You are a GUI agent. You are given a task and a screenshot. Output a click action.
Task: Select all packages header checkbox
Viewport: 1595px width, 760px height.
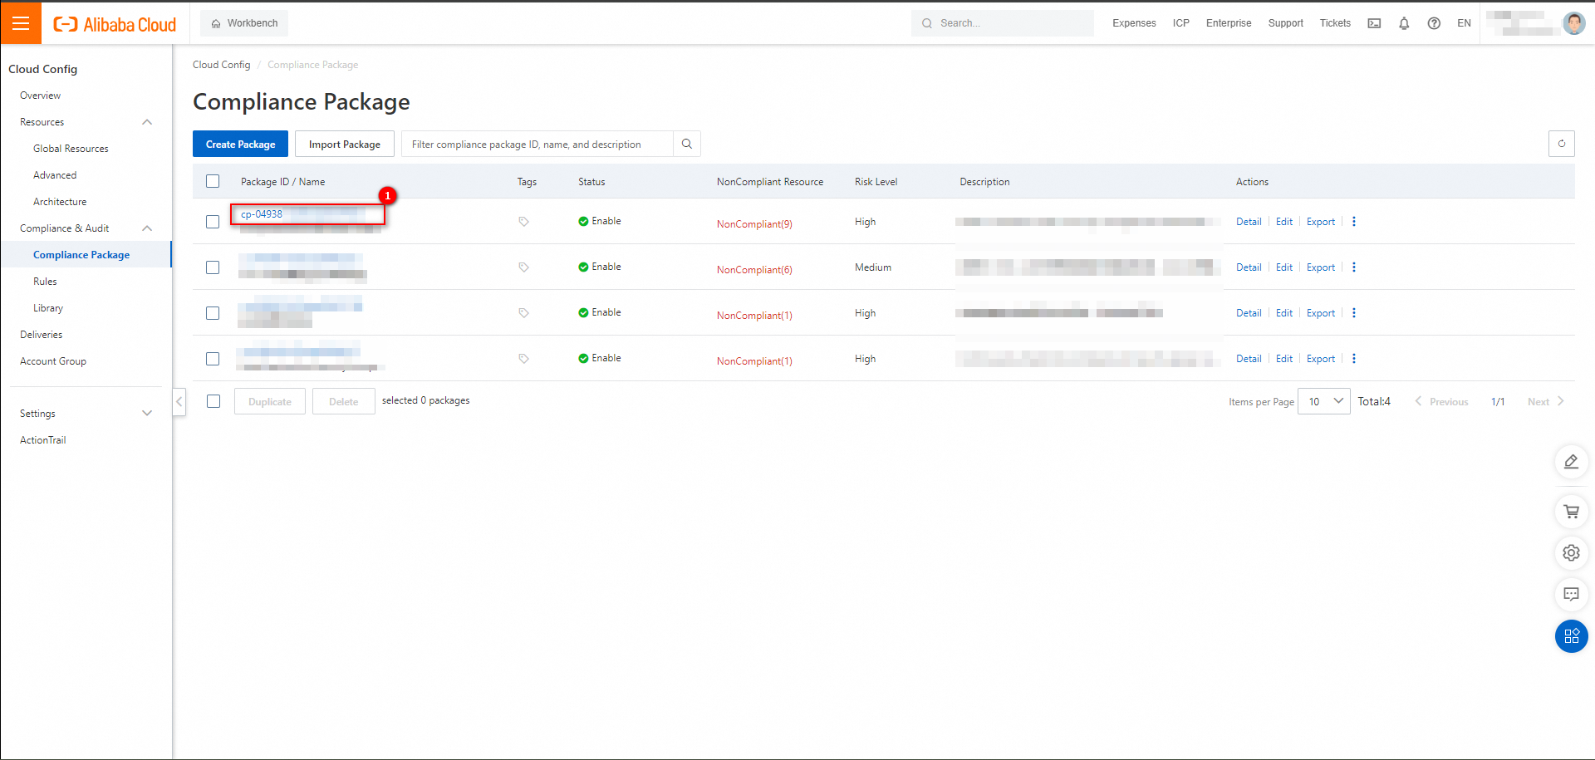[x=213, y=181]
